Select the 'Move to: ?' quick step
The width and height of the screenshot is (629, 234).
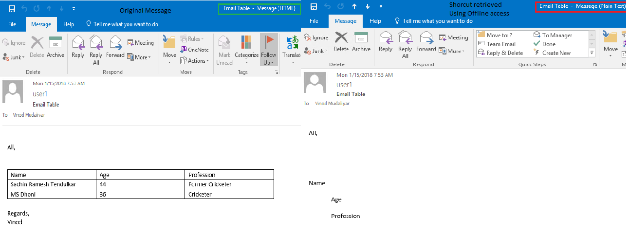(x=495, y=35)
